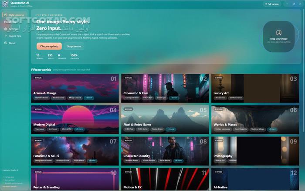Select the Neon Megacity style tag
Screen dimensions: 305x191
click(x=241, y=129)
